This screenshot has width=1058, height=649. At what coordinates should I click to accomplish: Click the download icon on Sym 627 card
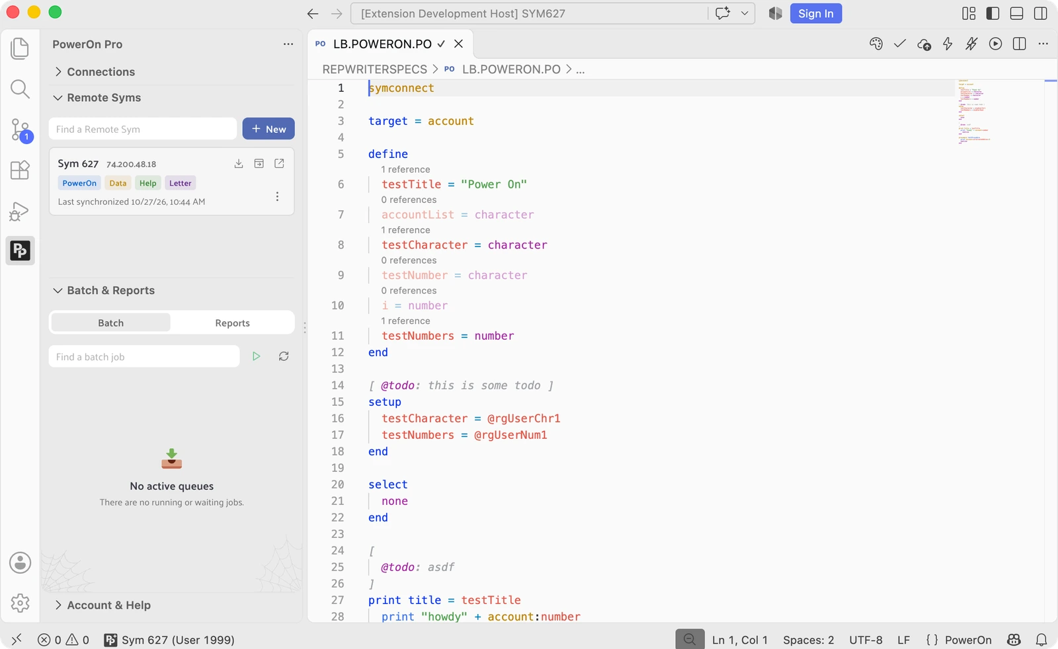coord(239,164)
